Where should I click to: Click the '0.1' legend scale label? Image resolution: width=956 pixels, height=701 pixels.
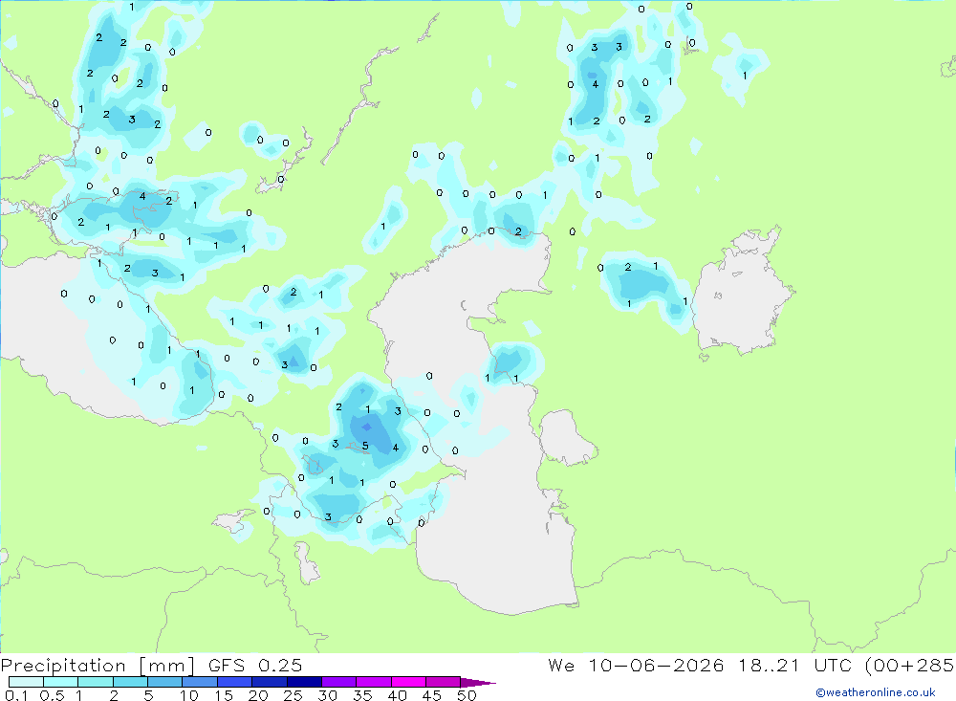pyautogui.click(x=16, y=695)
